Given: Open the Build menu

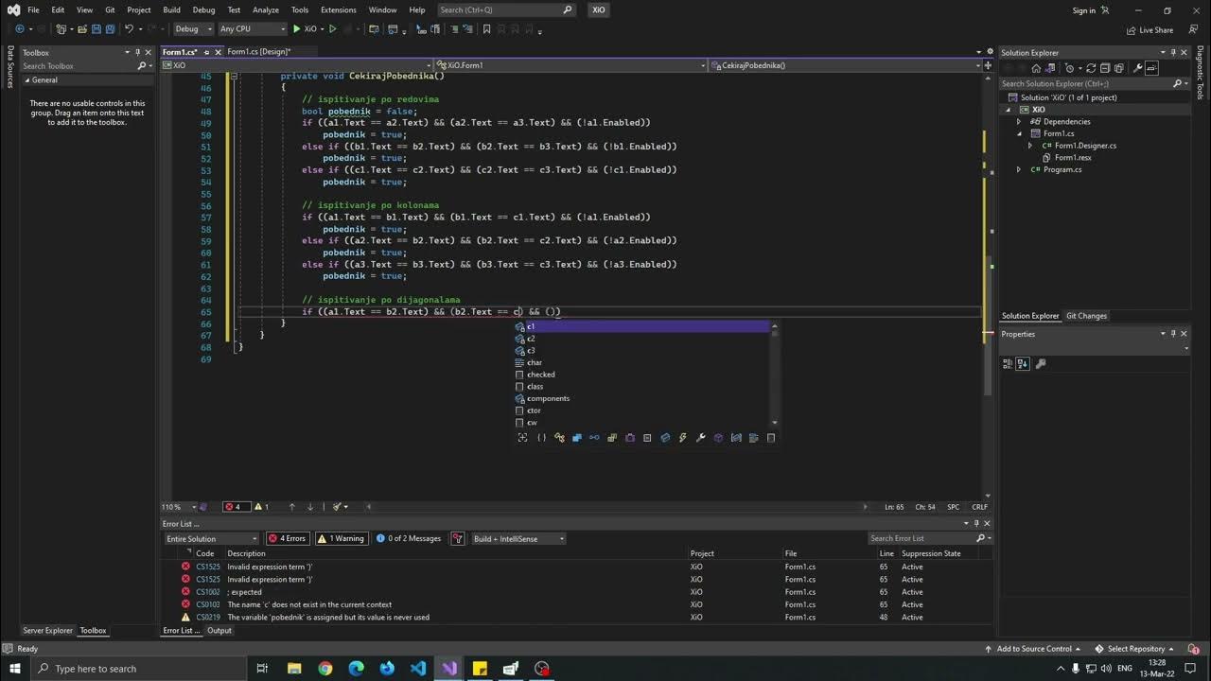Looking at the screenshot, I should pos(171,10).
